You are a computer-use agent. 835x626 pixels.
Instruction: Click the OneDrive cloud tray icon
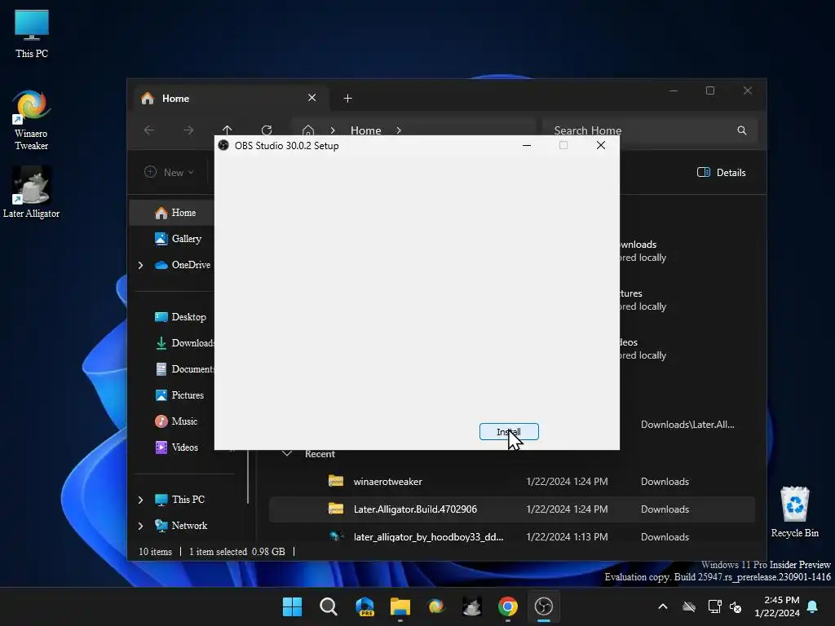pos(689,606)
